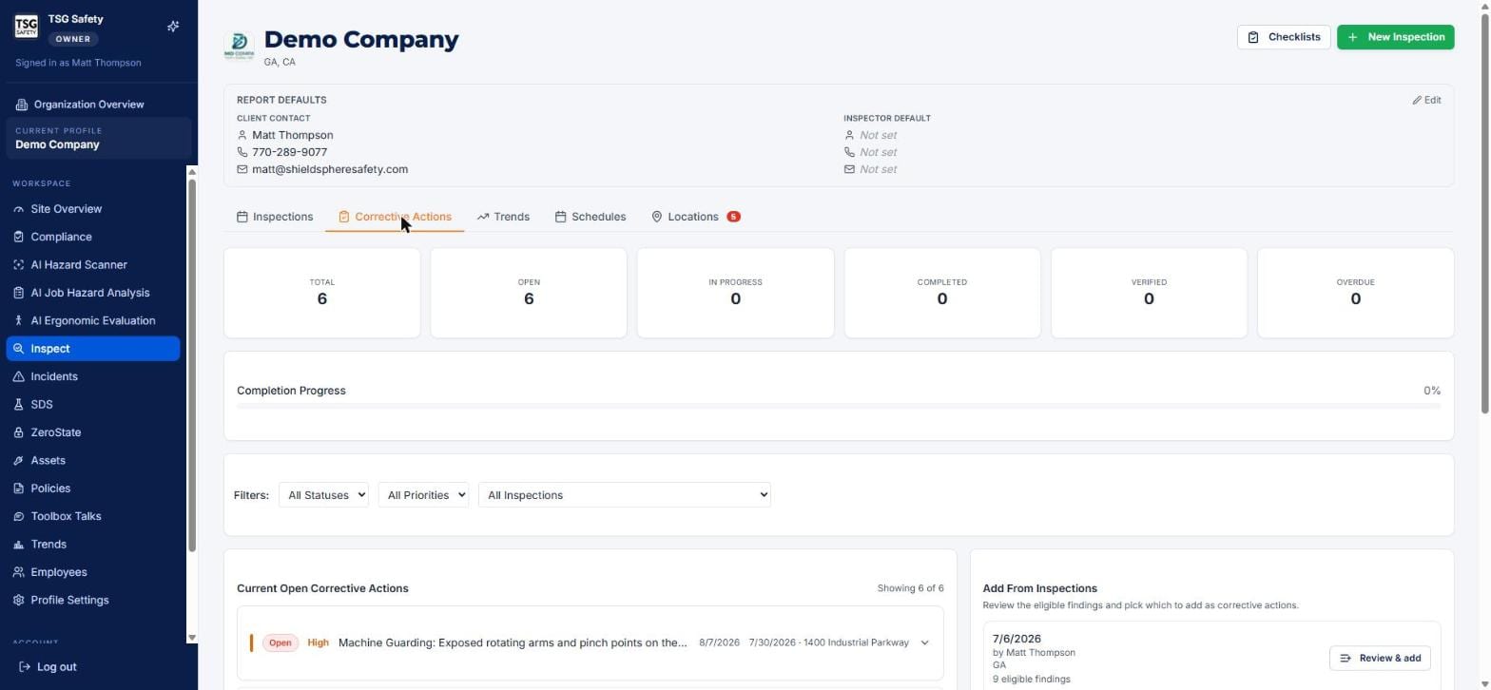Click the Trends bar chart sidebar icon
Screen dimensions: 1491x690
coord(18,545)
